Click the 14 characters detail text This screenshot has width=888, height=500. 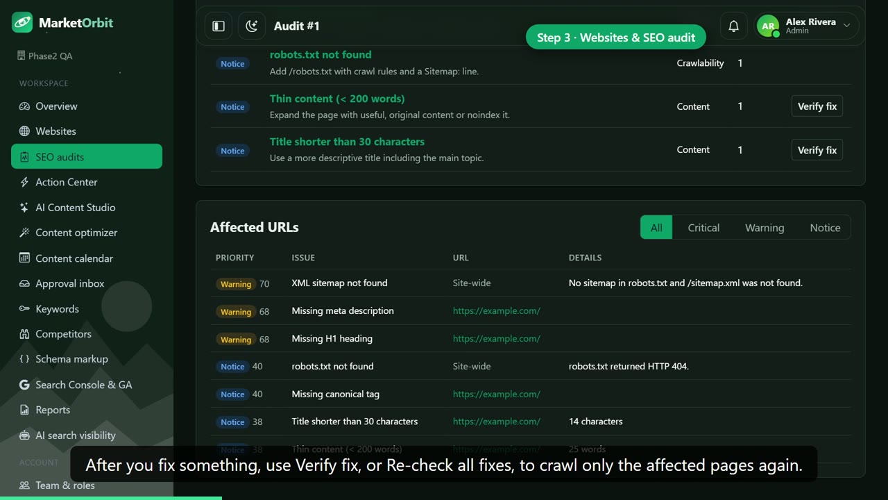coord(596,422)
